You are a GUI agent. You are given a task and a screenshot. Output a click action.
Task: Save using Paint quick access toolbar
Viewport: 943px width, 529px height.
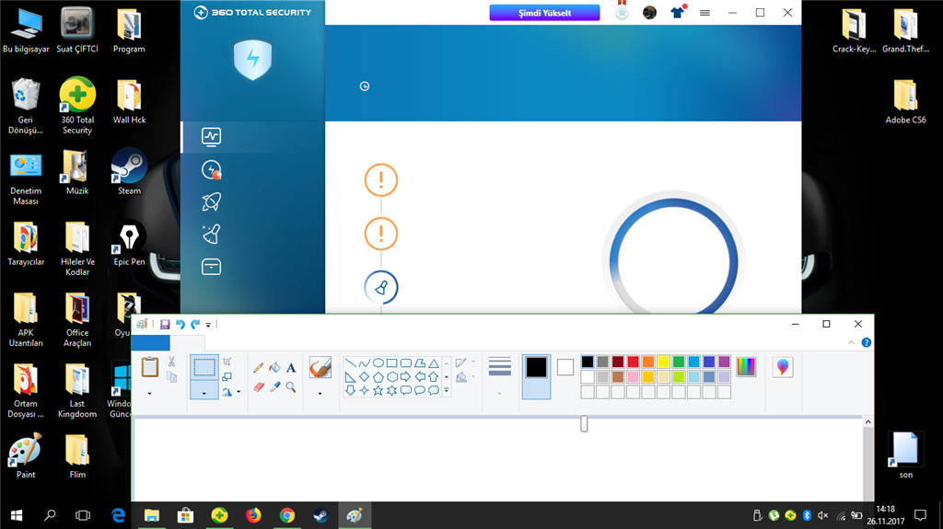[165, 324]
